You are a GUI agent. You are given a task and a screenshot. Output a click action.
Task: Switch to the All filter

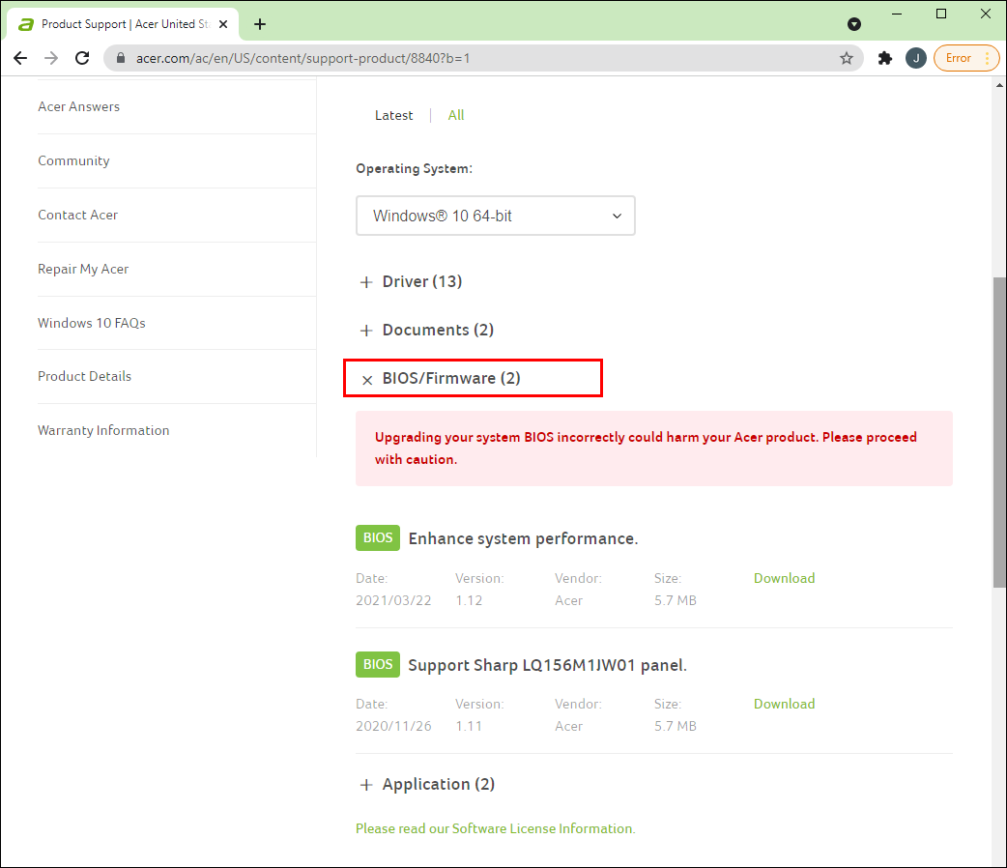[456, 115]
